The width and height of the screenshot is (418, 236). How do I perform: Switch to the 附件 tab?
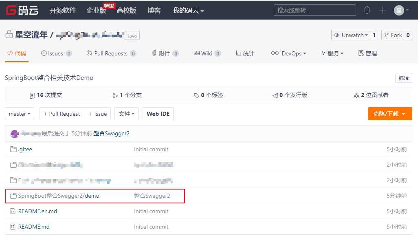coord(165,53)
